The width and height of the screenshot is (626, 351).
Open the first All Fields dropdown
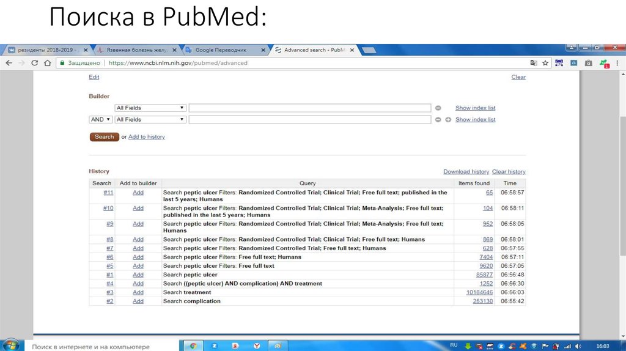(x=150, y=108)
